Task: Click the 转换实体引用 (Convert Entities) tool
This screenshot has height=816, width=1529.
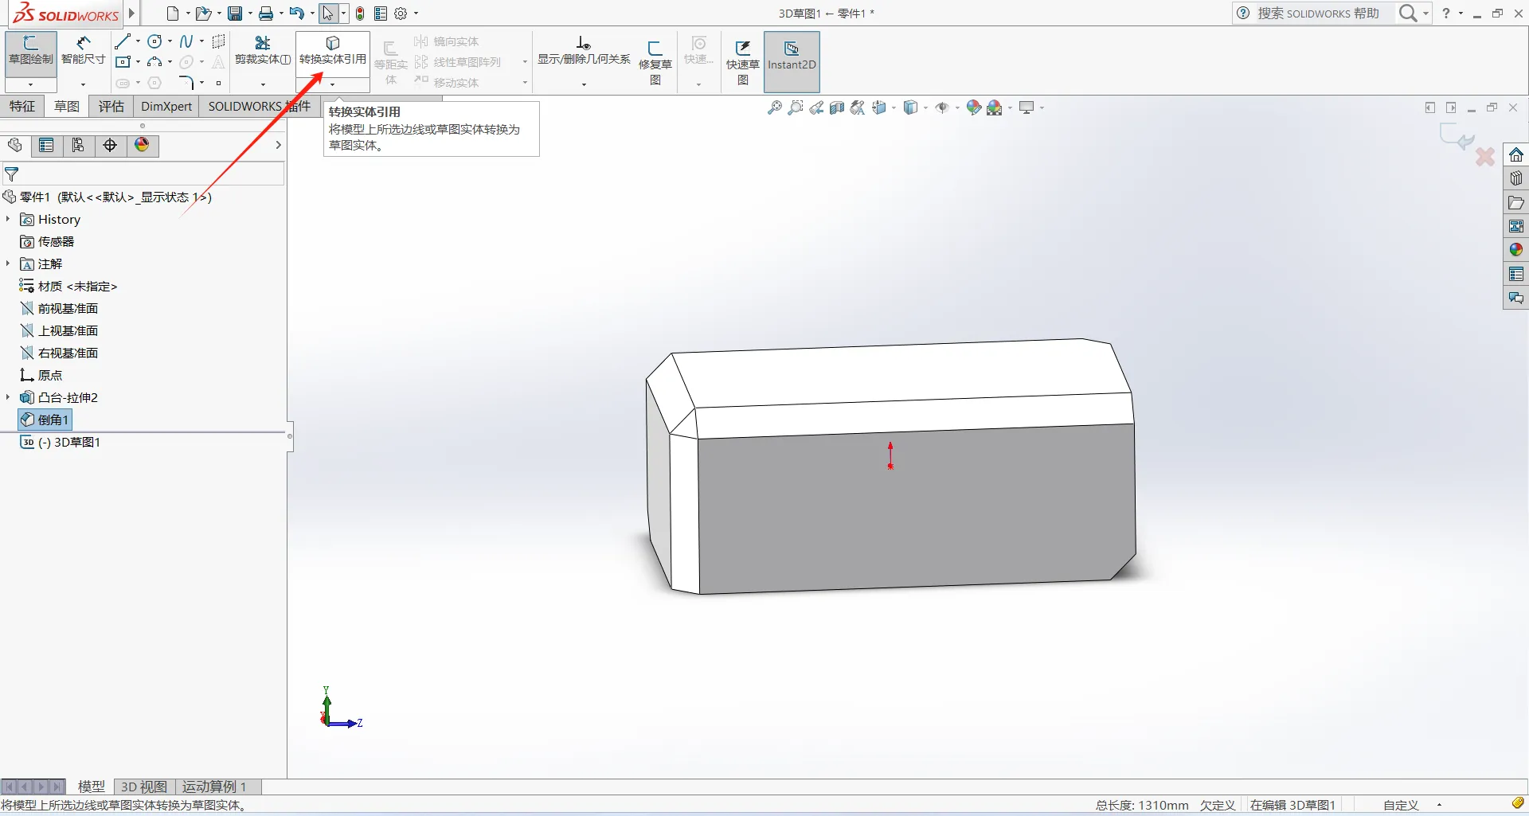Action: 332,50
